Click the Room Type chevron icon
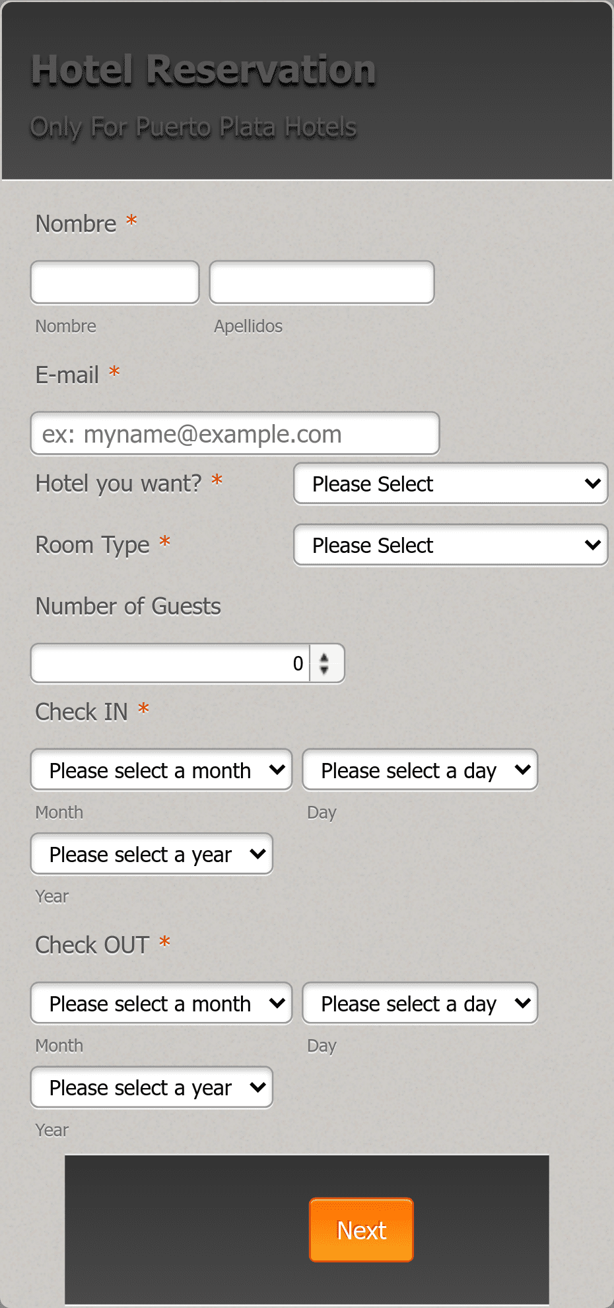 [x=593, y=545]
